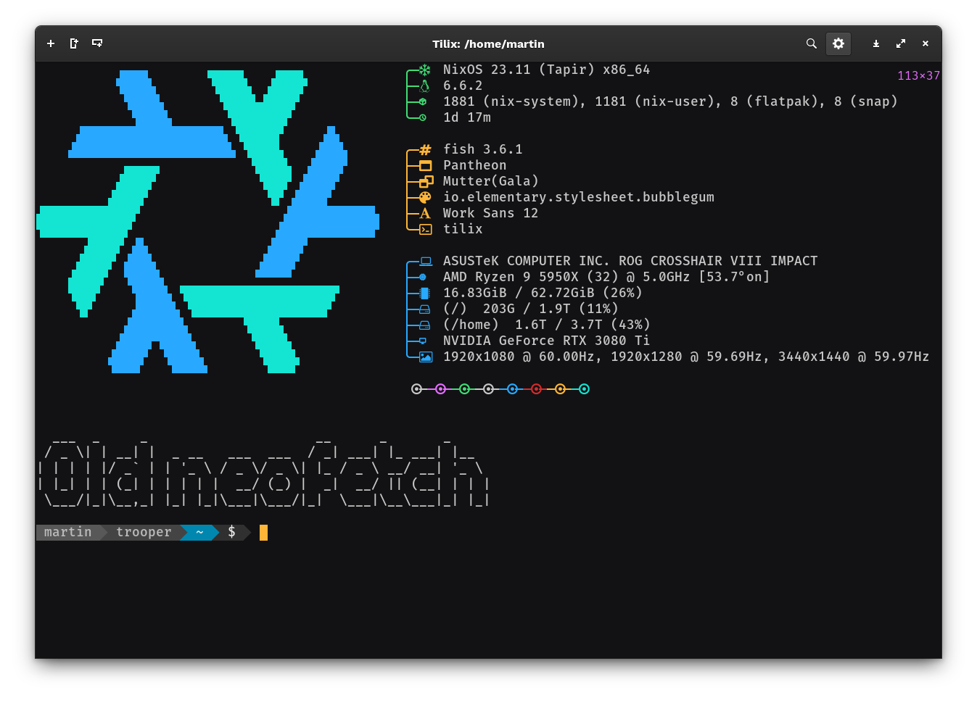The image size is (977, 703).
Task: Click the window manager icon beside Mutter(Gala)
Action: coord(426,181)
